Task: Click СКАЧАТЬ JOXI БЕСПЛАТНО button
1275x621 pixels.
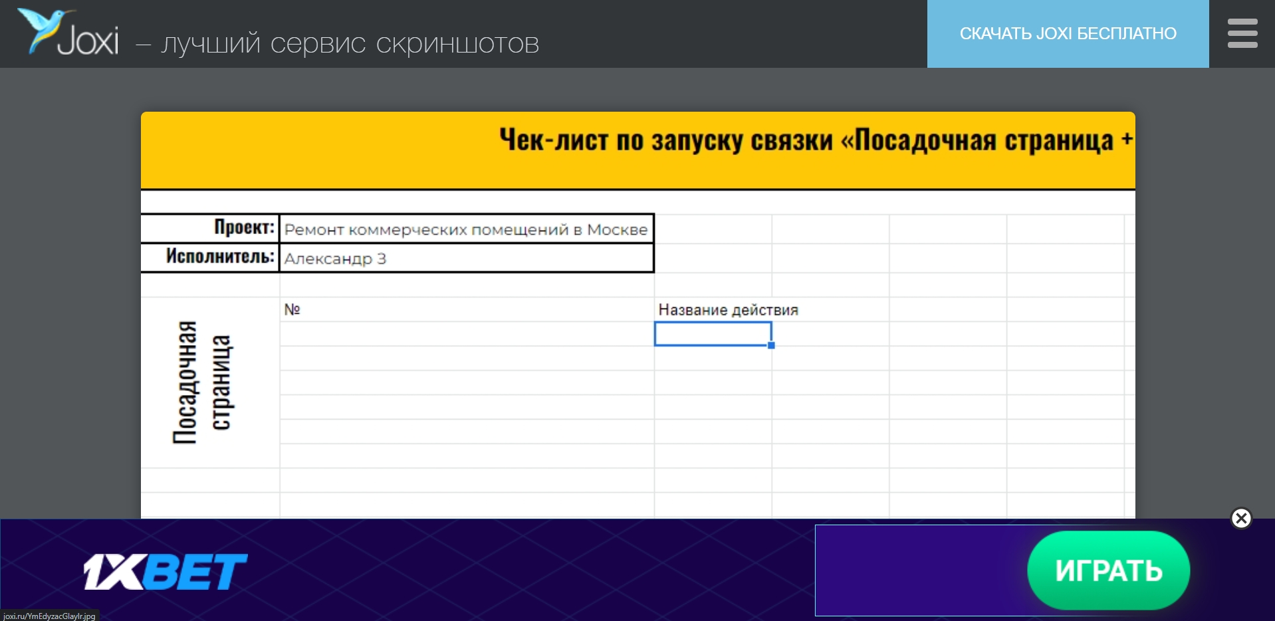Action: point(1068,34)
